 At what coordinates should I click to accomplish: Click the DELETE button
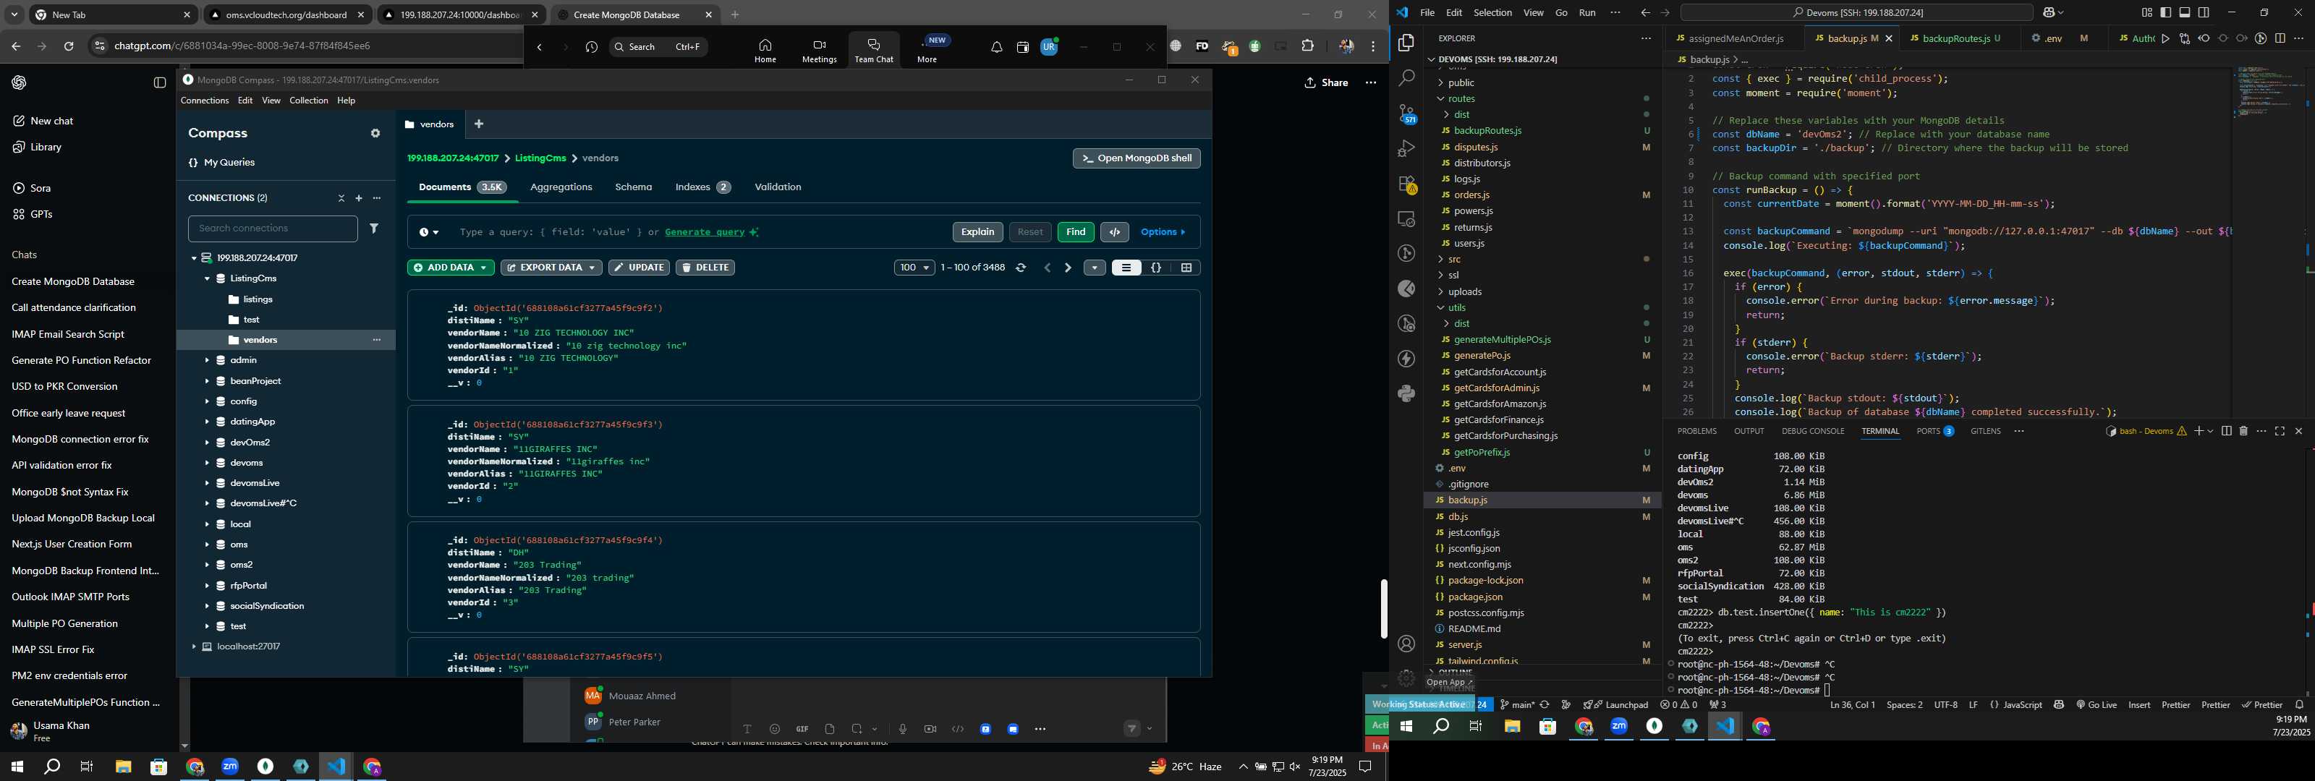(x=705, y=268)
